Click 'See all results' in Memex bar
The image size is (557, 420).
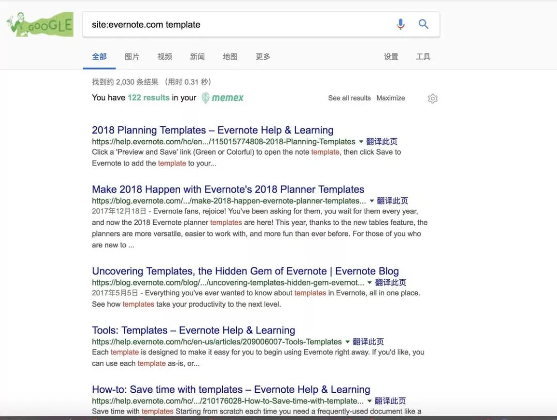pyautogui.click(x=349, y=98)
